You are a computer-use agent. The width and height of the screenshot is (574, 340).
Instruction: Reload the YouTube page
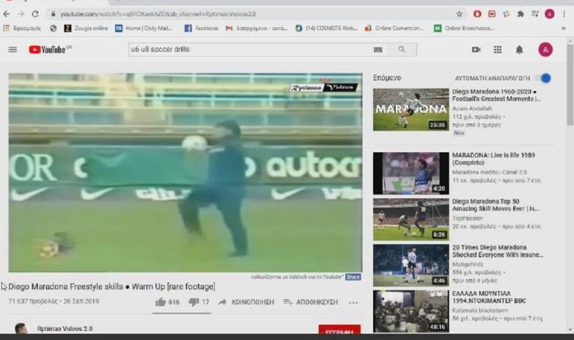click(x=35, y=14)
